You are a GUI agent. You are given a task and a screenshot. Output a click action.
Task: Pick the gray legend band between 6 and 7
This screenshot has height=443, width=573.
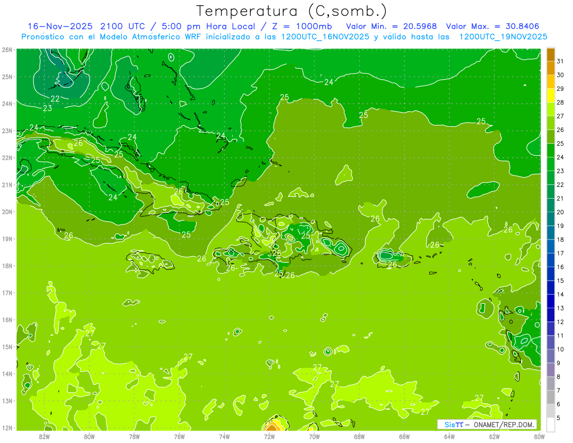pyautogui.click(x=551, y=398)
